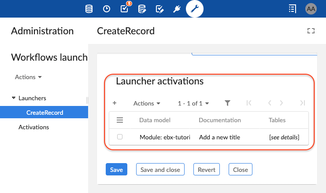
Task: Open the database icon in top bar
Action: pyautogui.click(x=89, y=8)
